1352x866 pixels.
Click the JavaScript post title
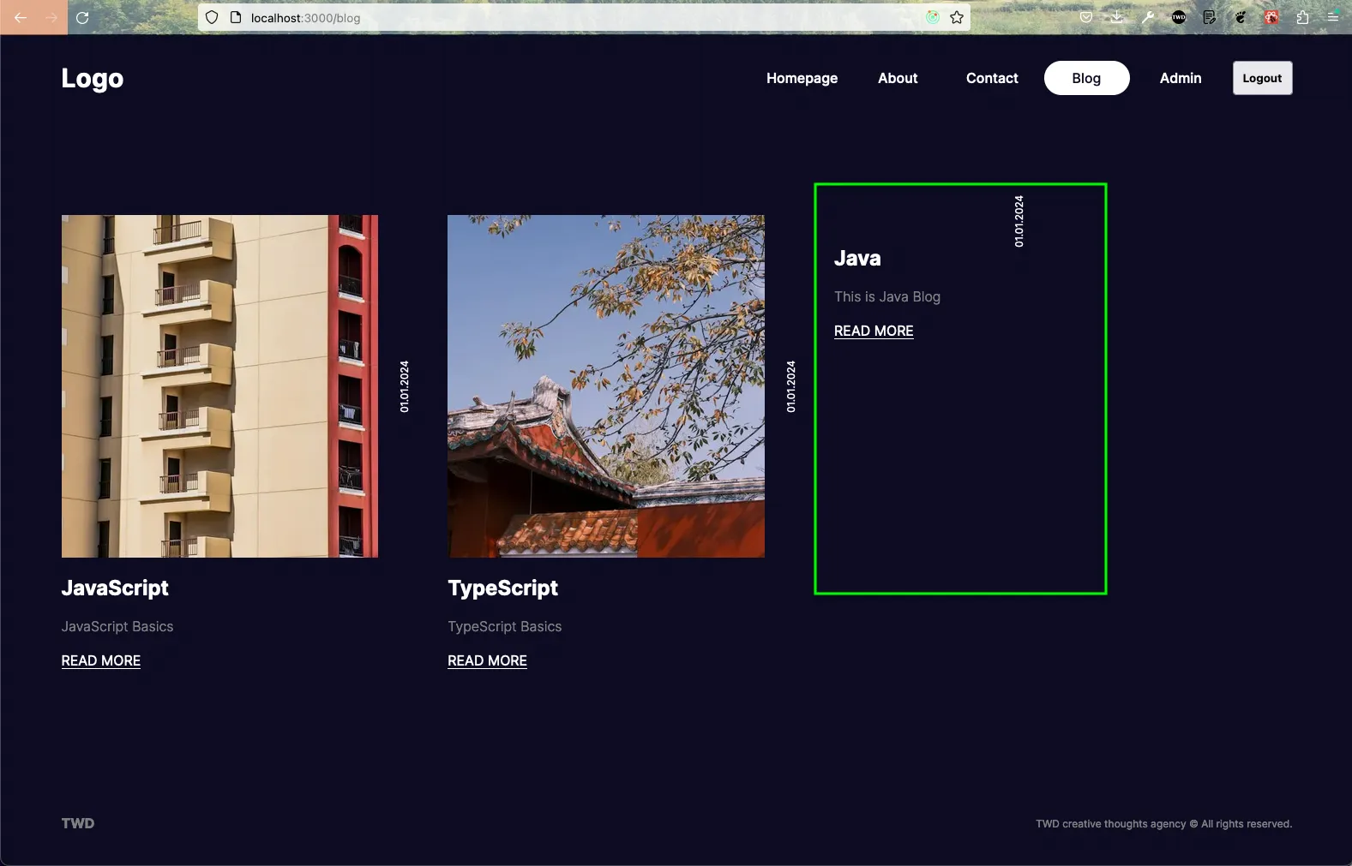pos(115,588)
